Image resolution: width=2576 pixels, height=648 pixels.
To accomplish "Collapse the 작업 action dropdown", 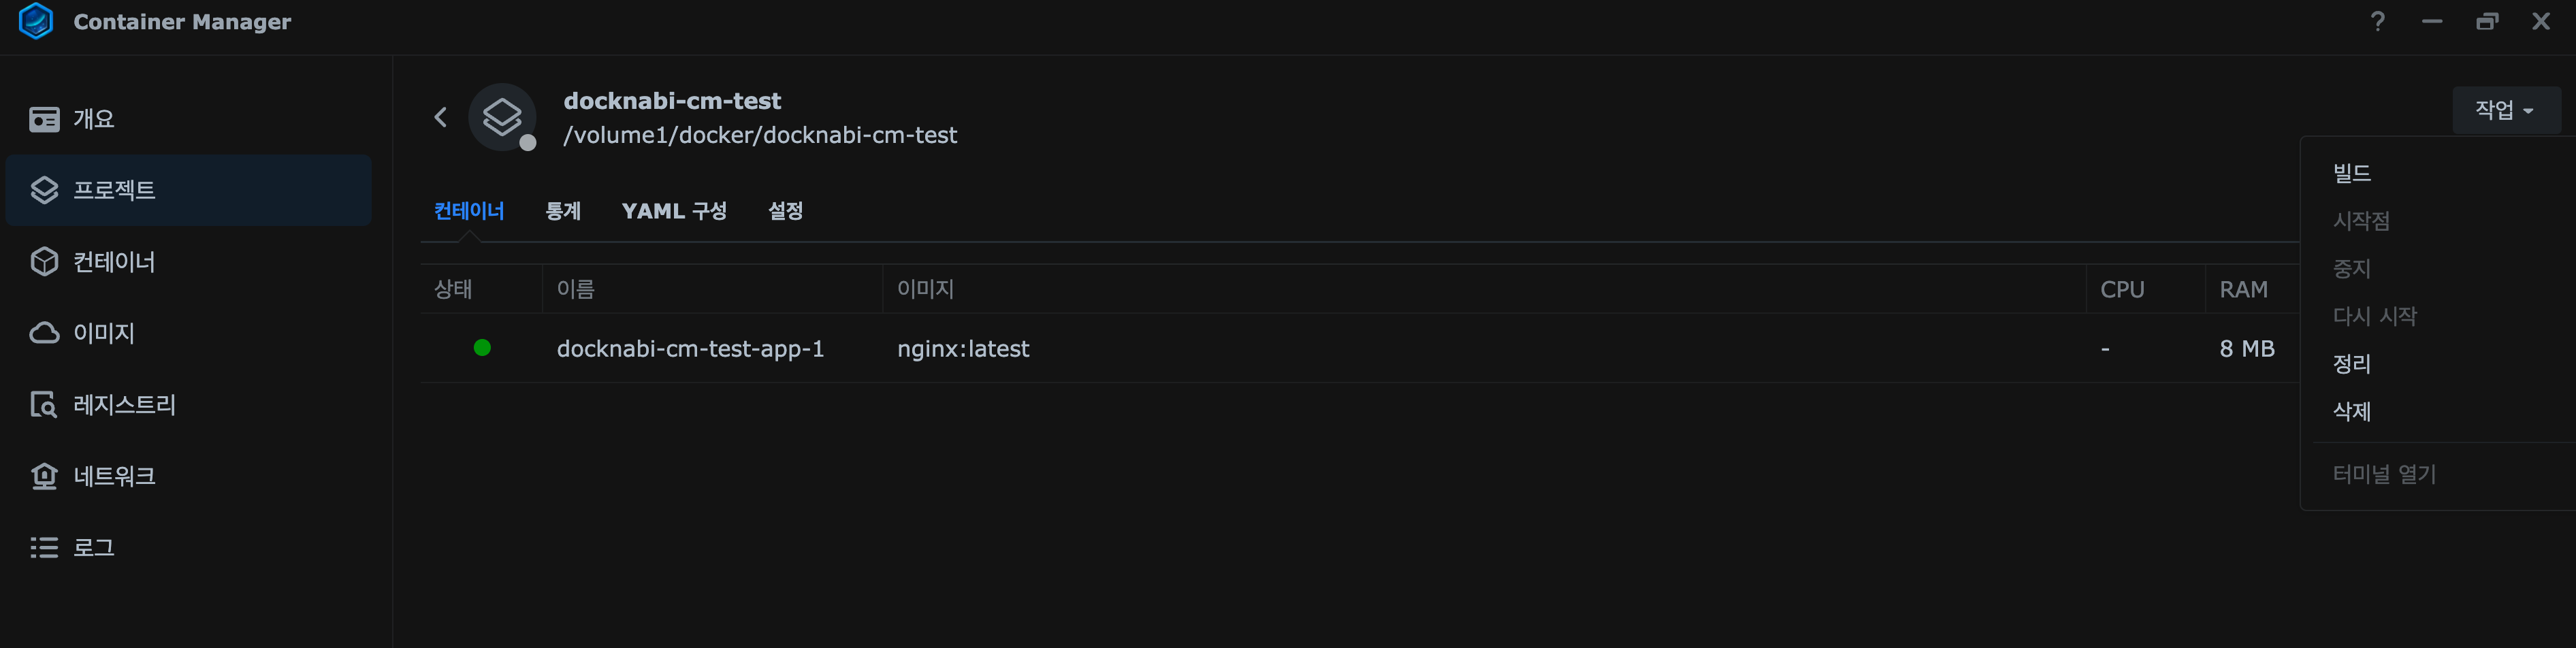I will 2505,110.
